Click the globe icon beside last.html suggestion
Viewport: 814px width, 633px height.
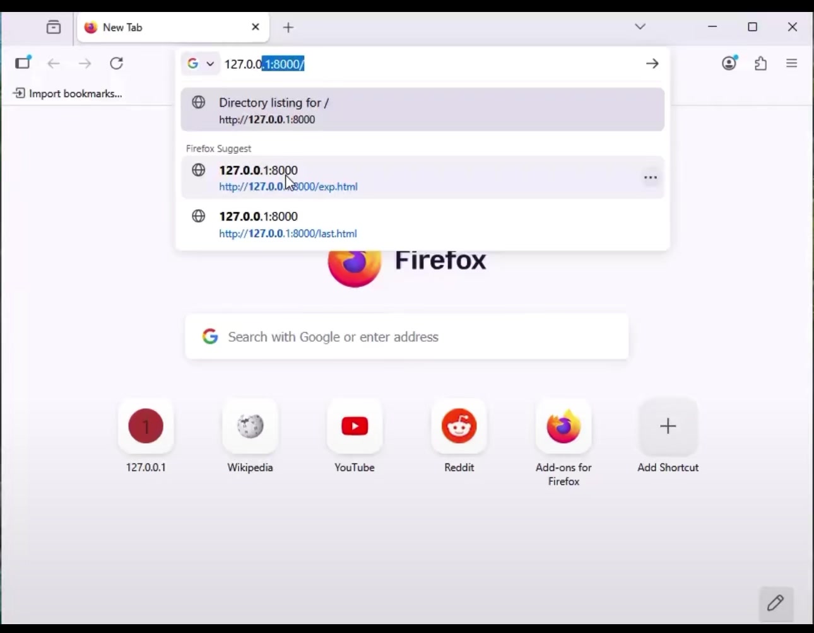click(x=199, y=216)
